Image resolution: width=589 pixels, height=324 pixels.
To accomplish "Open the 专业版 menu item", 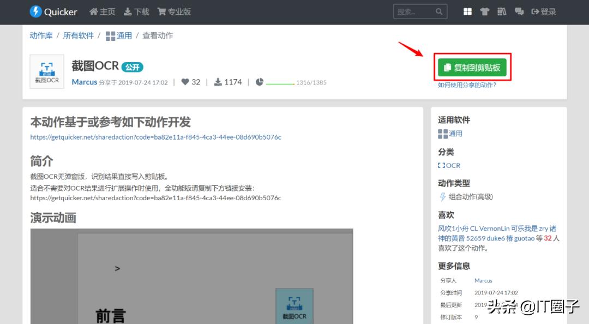I will point(173,11).
